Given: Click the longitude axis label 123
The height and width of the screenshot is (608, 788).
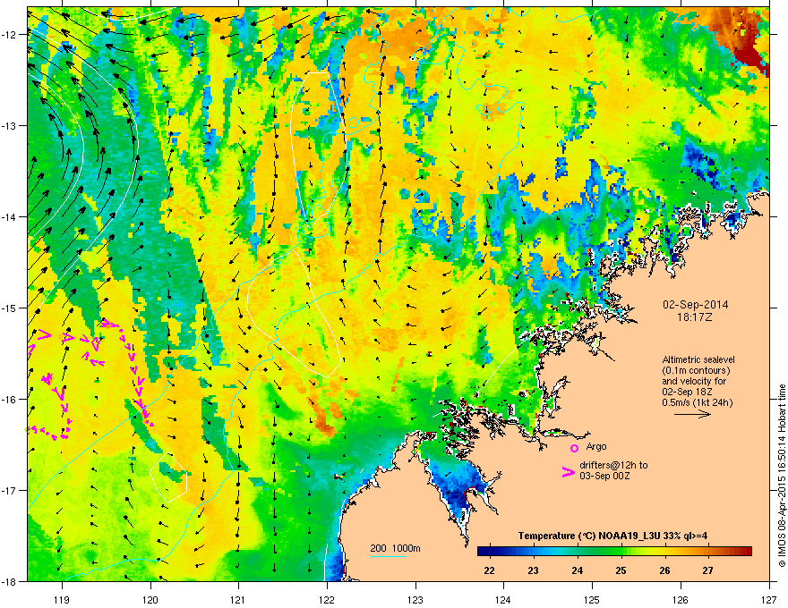Looking at the screenshot, I should point(415,599).
